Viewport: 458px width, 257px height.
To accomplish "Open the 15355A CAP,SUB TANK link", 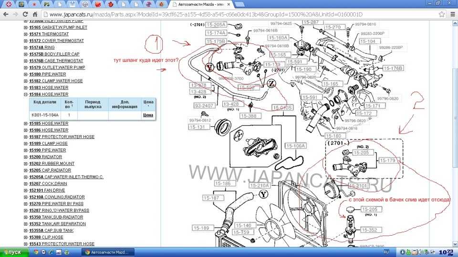I will pyautogui.click(x=51, y=230).
